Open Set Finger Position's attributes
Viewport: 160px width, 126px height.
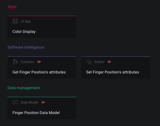pyautogui.click(x=113, y=72)
